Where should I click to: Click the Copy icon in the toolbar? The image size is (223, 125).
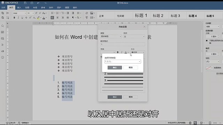point(2,13)
